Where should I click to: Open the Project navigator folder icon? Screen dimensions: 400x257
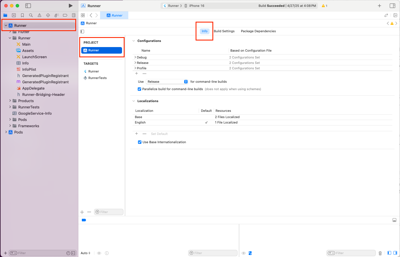[x=5, y=15]
